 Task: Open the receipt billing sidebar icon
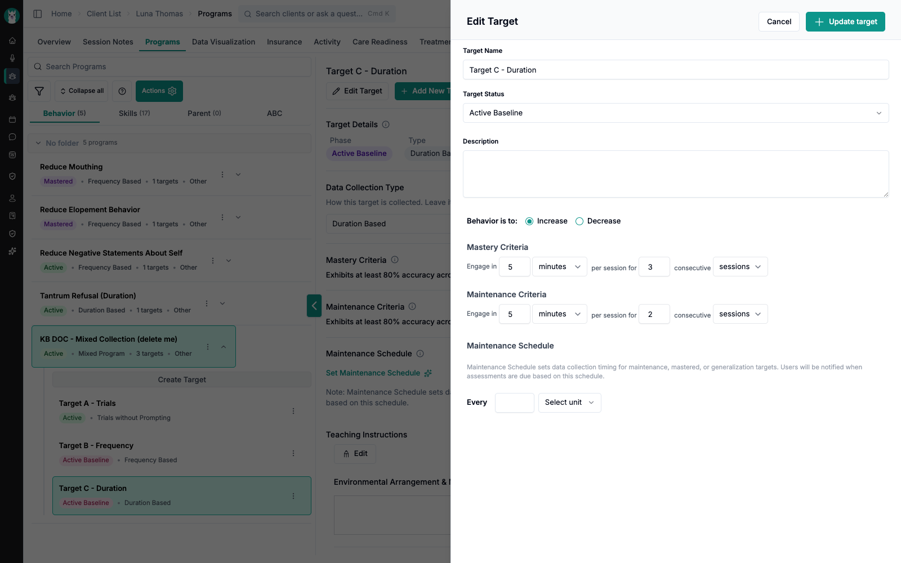point(12,216)
